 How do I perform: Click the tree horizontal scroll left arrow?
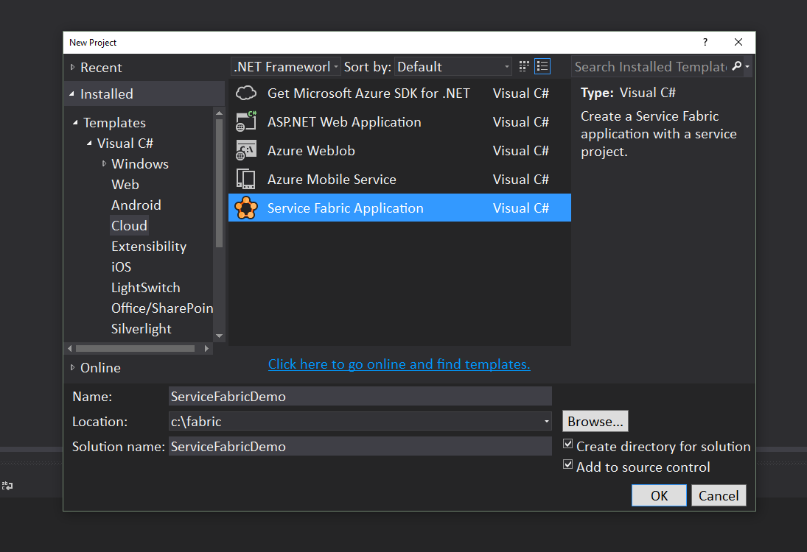(70, 348)
